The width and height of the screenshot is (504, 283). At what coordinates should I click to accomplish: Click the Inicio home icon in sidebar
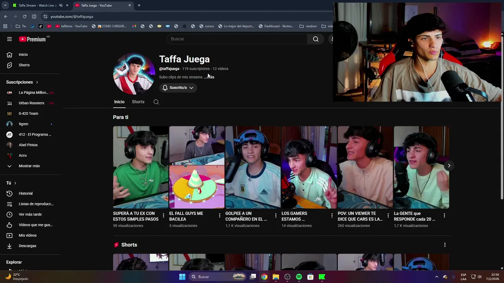(9, 55)
